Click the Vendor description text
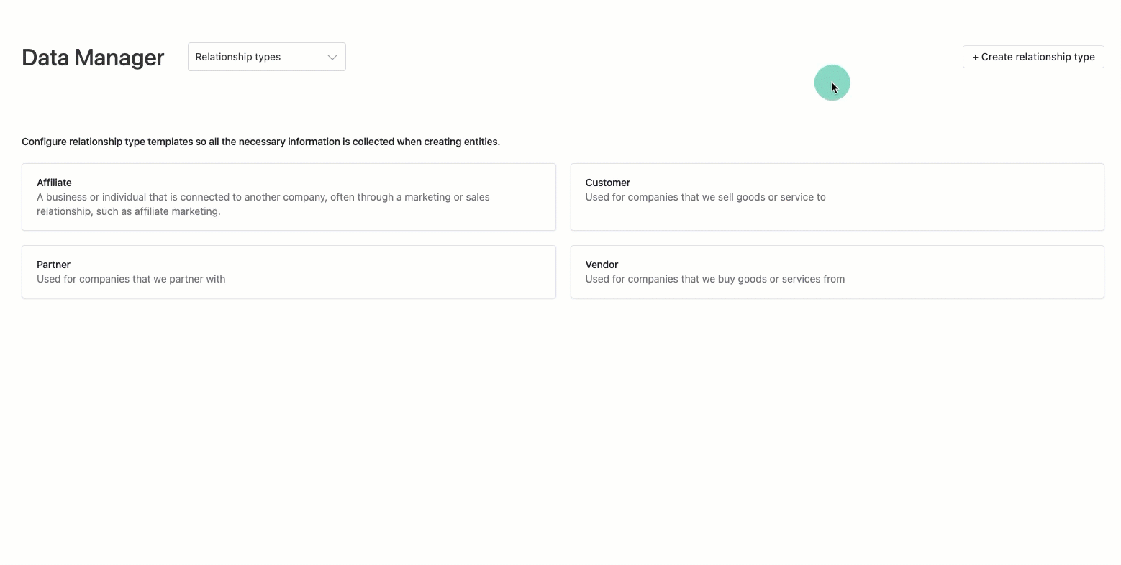Viewport: 1121px width, 565px height. tap(714, 279)
